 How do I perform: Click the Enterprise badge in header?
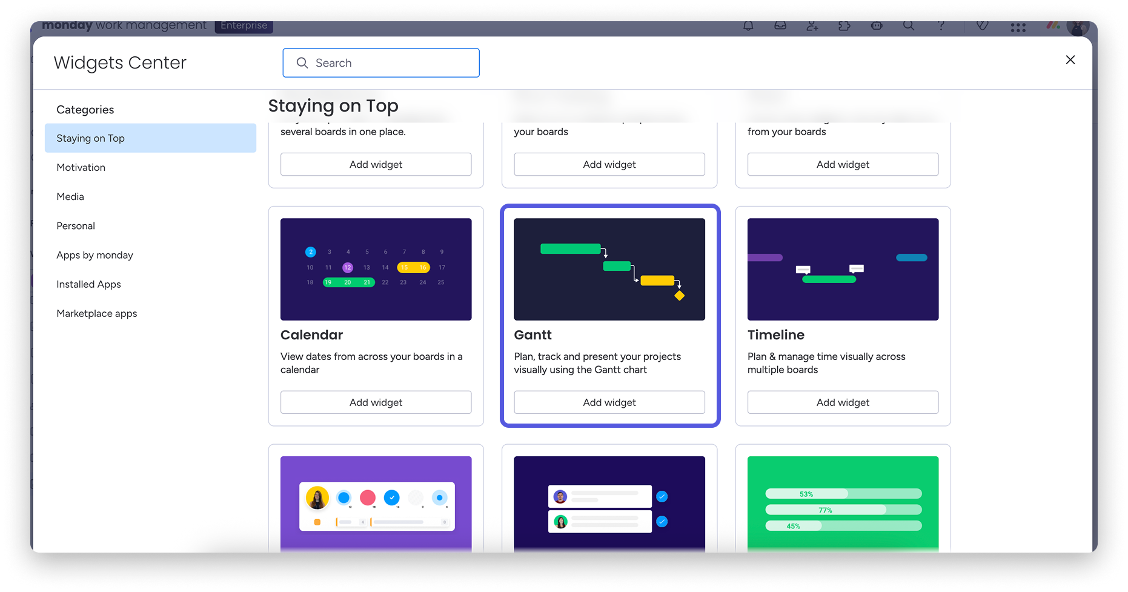point(244,26)
